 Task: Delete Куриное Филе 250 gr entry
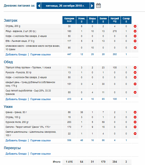[135, 122]
